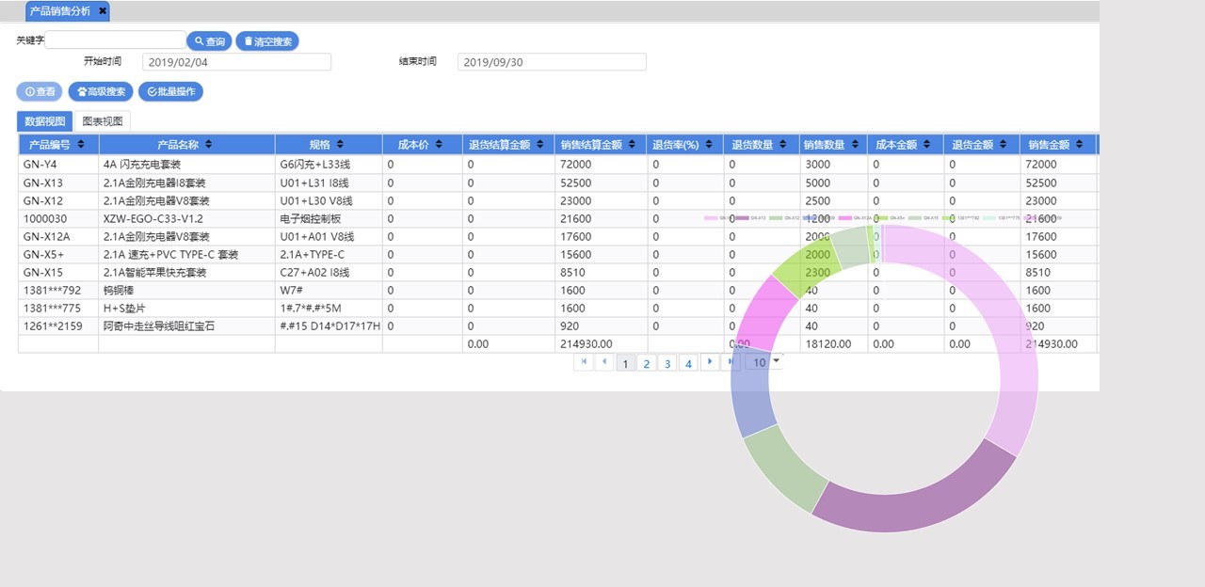The width and height of the screenshot is (1205, 587).
Task: Select the 数据视图 tab
Action: 45,121
